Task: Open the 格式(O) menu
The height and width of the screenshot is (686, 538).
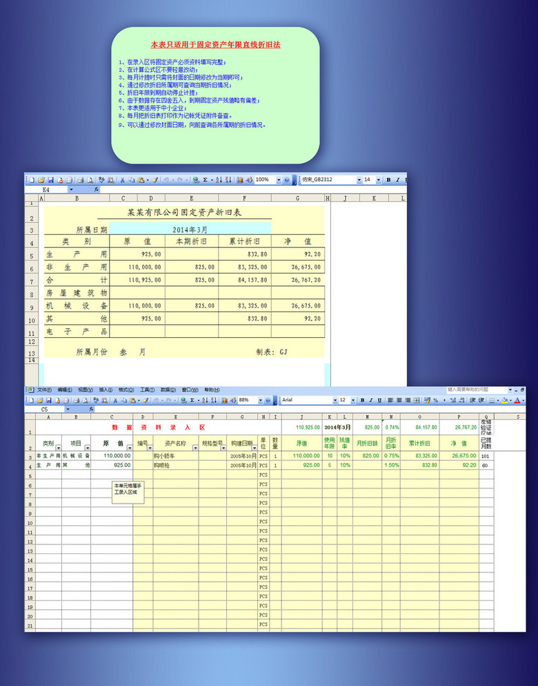Action: click(x=126, y=390)
